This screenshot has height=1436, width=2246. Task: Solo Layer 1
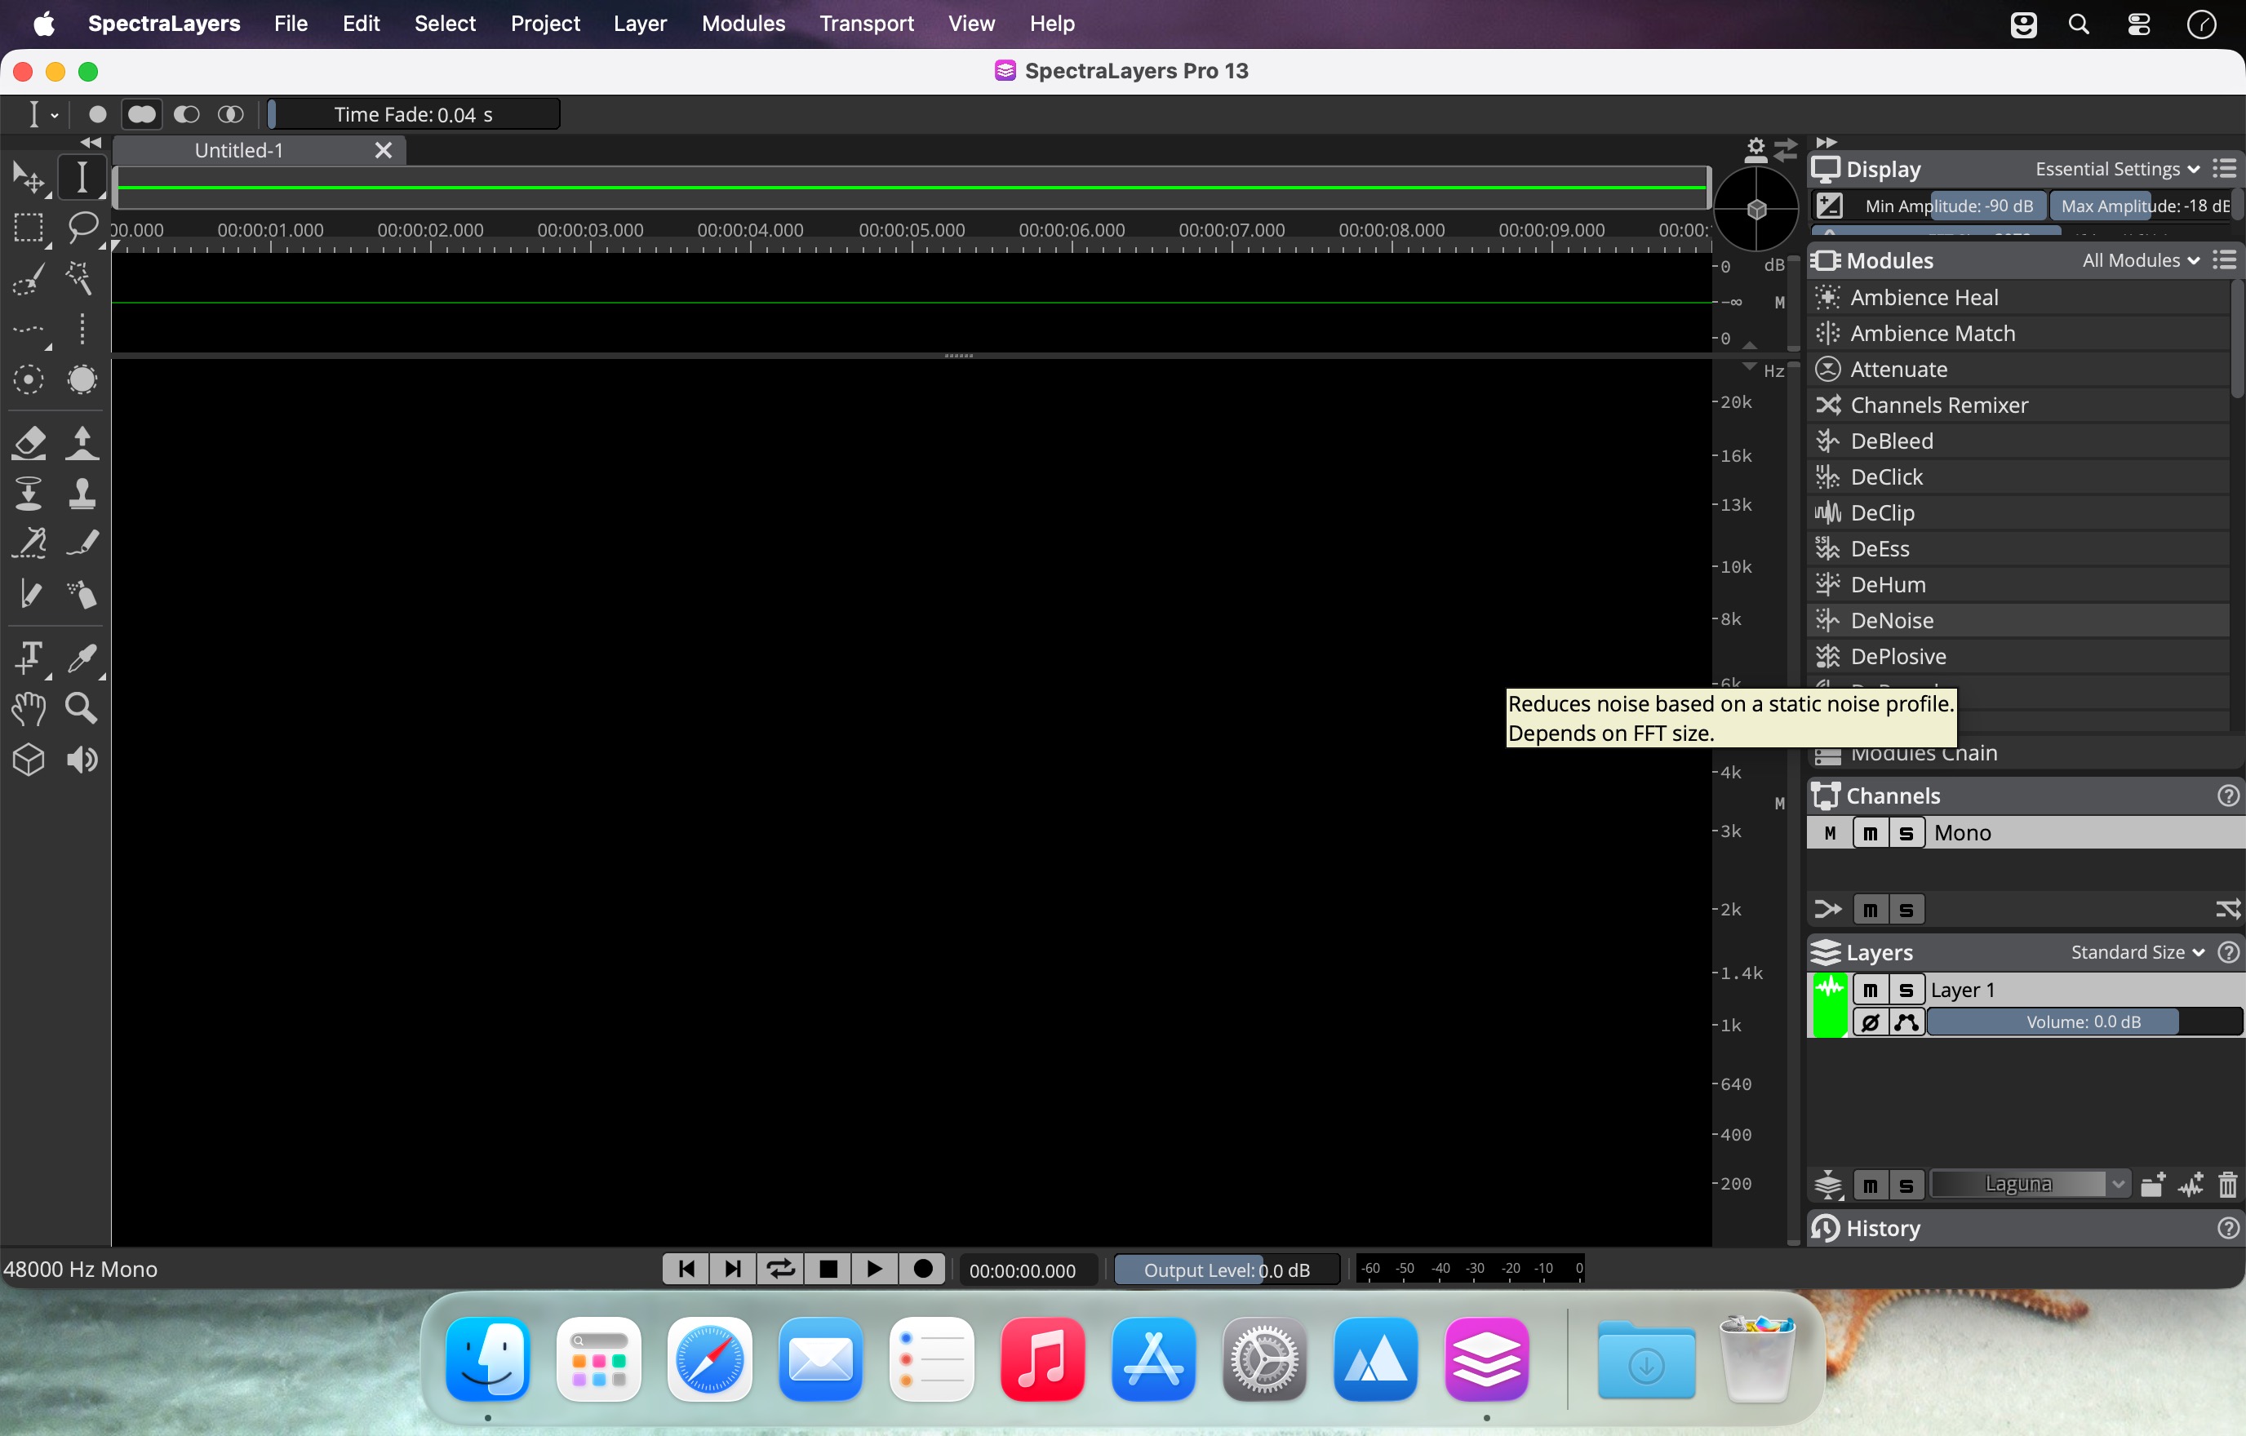coord(1906,991)
